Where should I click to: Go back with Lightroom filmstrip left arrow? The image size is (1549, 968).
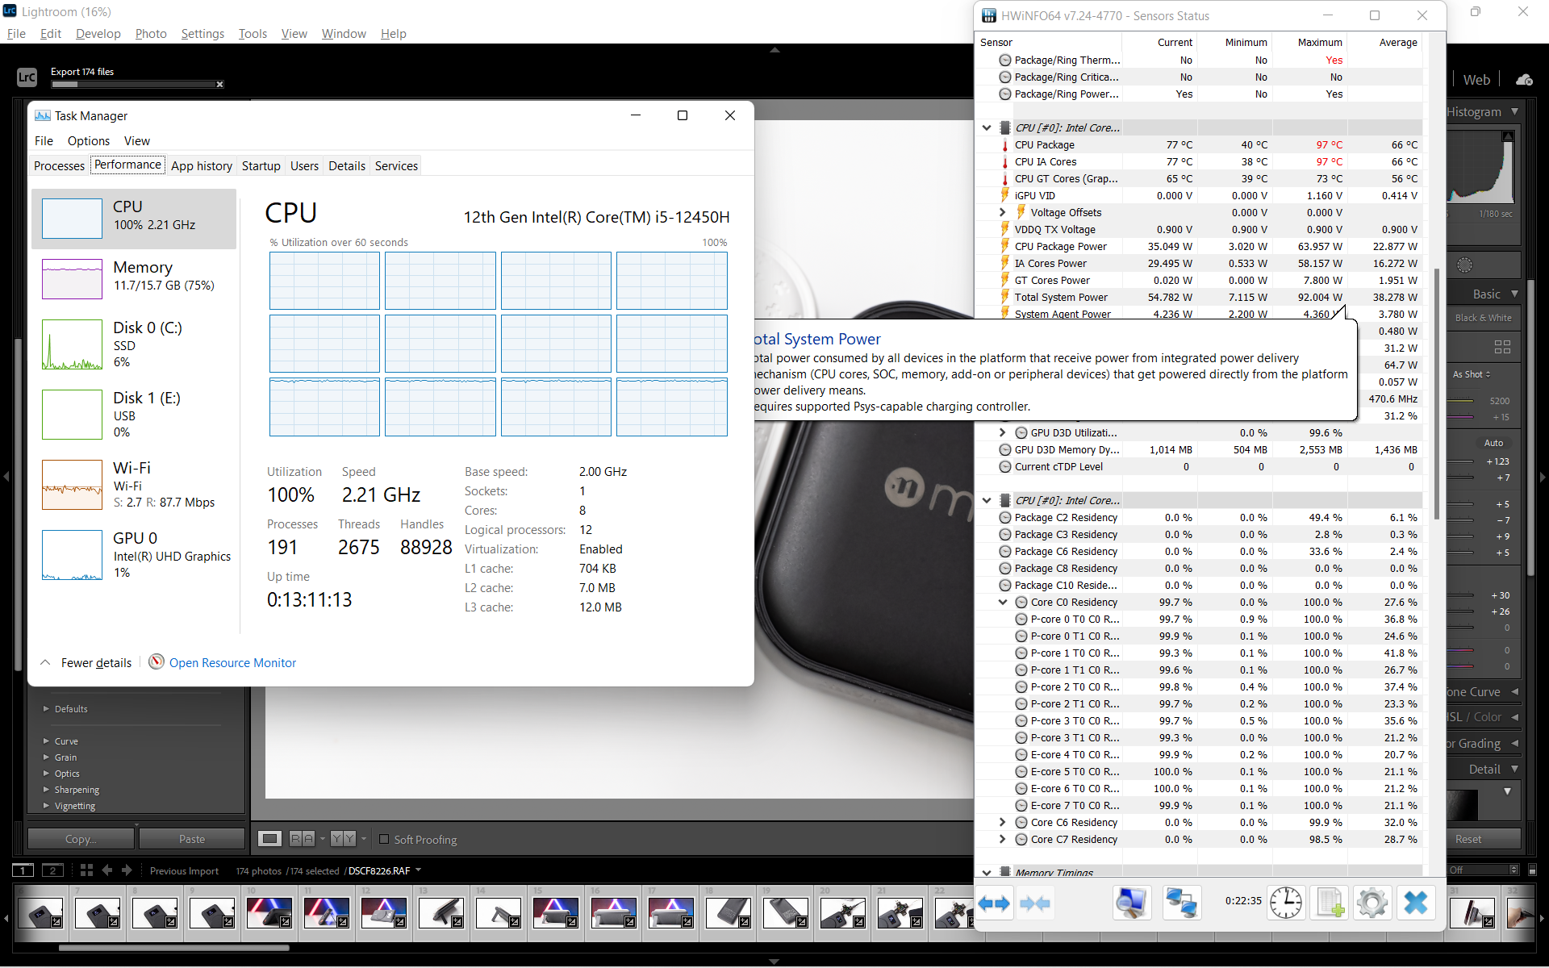click(107, 870)
